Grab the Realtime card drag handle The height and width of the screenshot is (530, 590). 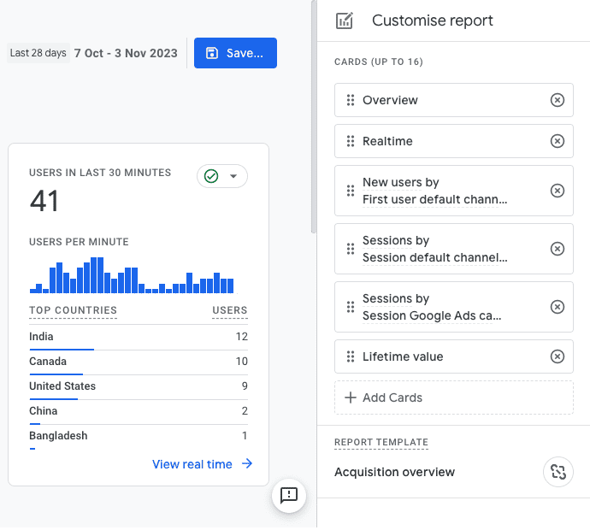tap(351, 141)
